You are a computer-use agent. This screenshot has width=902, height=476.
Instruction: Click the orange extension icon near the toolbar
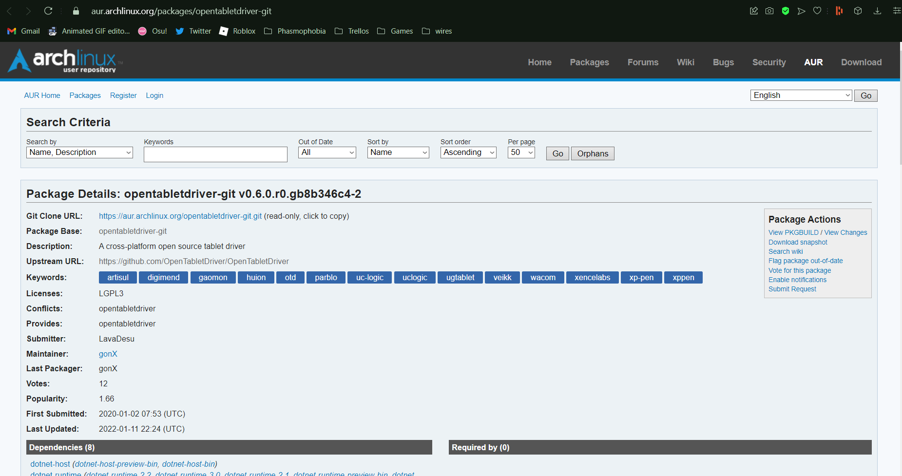(839, 10)
